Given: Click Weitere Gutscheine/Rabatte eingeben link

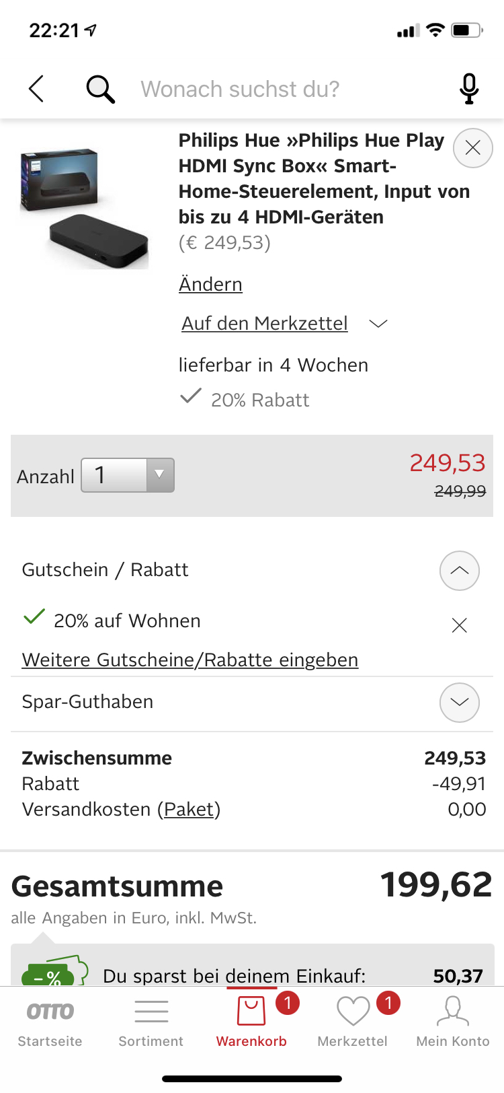Looking at the screenshot, I should pos(190,660).
